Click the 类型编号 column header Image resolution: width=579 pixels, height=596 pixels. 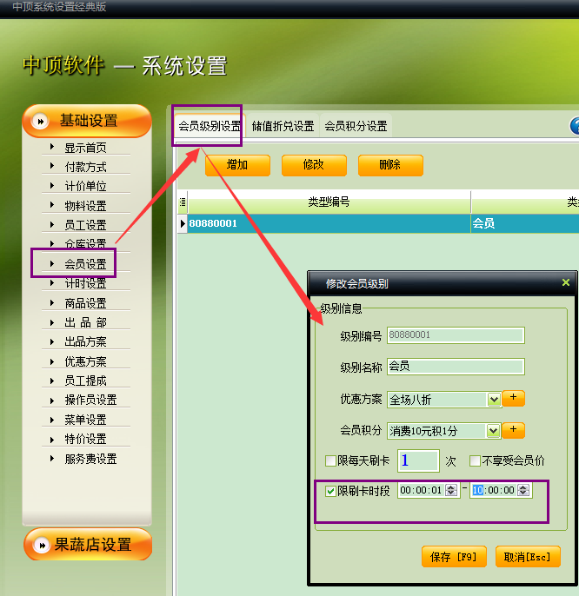tap(329, 202)
